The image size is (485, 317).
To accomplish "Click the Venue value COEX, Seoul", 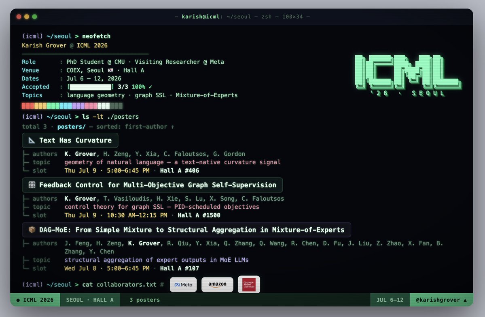I will (85, 70).
